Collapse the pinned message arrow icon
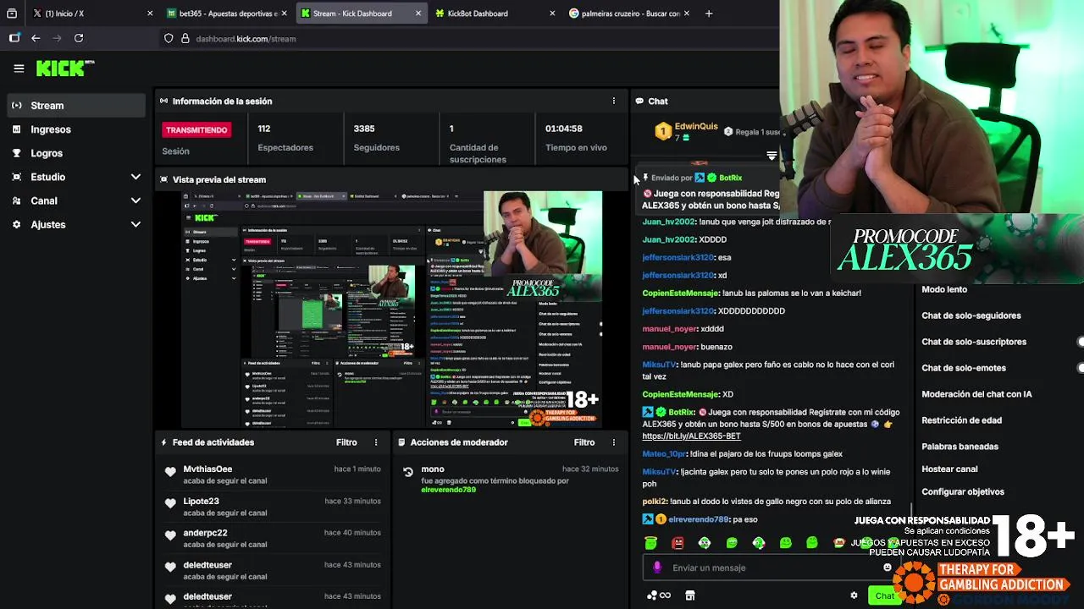This screenshot has width=1084, height=609. point(772,156)
